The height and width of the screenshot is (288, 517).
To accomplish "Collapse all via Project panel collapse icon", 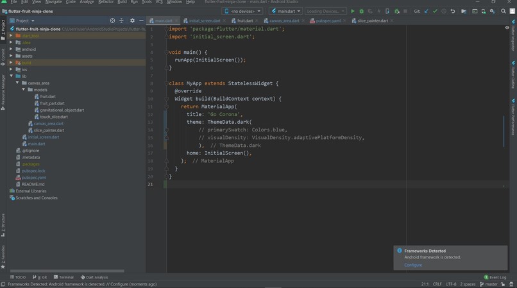I will click(x=121, y=21).
